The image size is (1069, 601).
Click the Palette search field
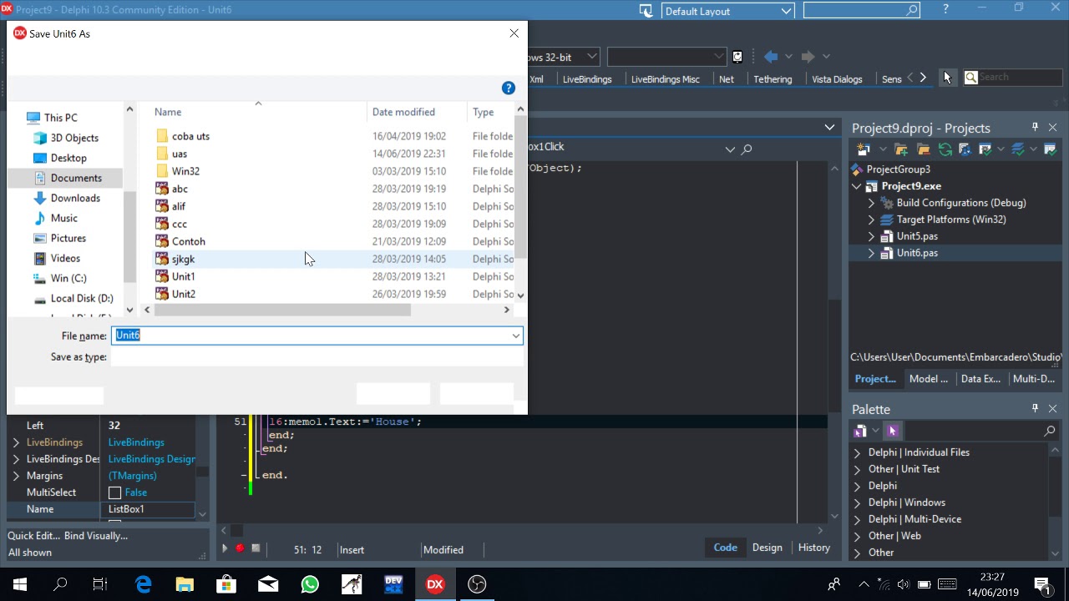[981, 431]
